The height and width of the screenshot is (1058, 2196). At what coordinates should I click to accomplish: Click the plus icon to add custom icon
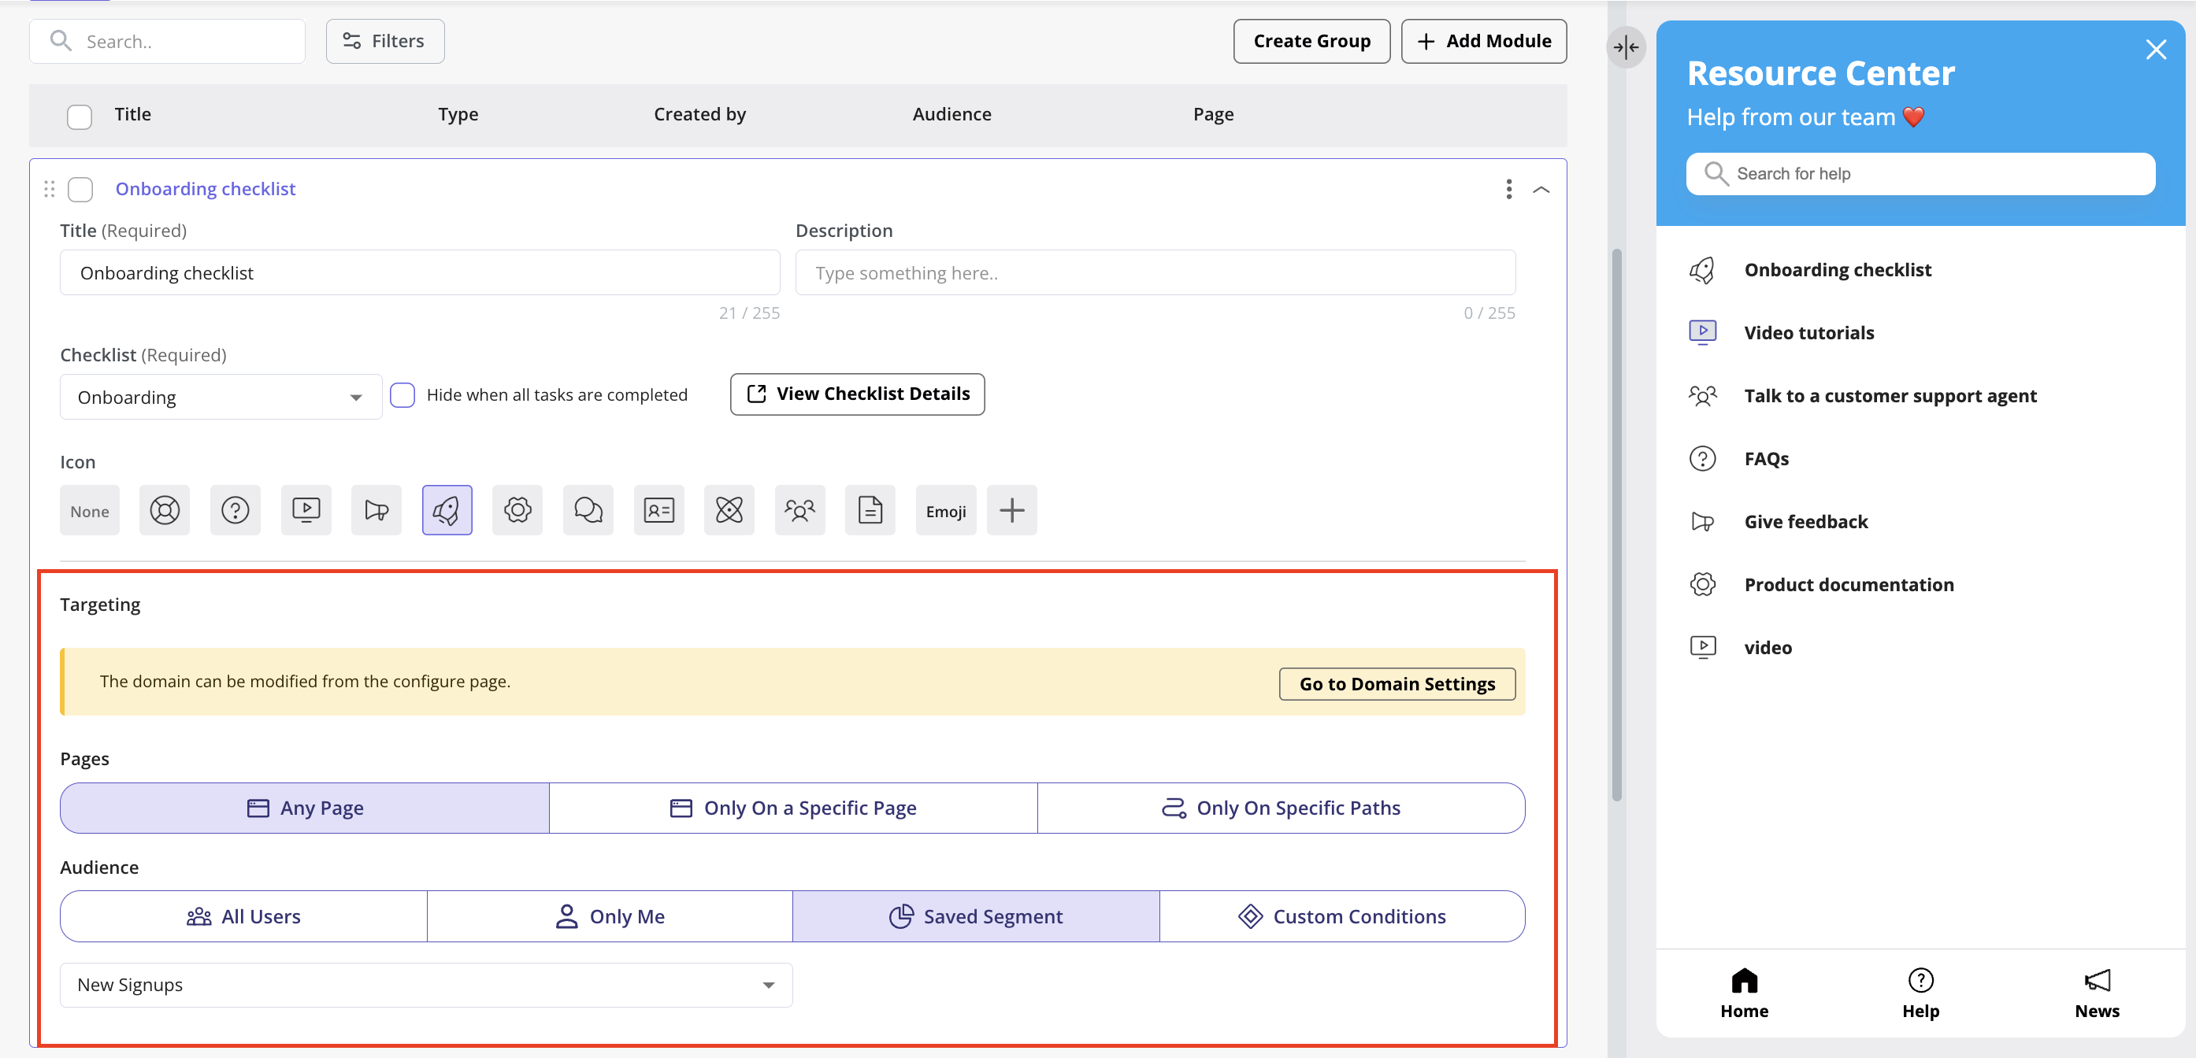coord(1011,510)
